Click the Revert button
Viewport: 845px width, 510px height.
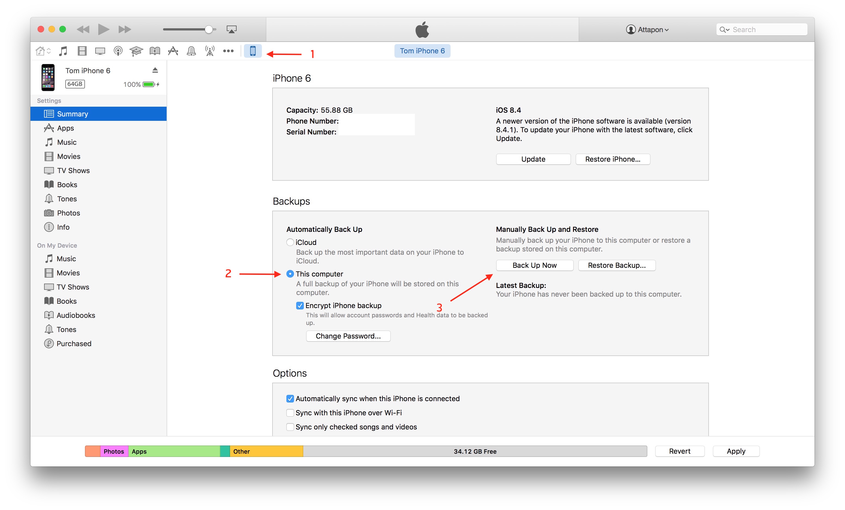[679, 451]
